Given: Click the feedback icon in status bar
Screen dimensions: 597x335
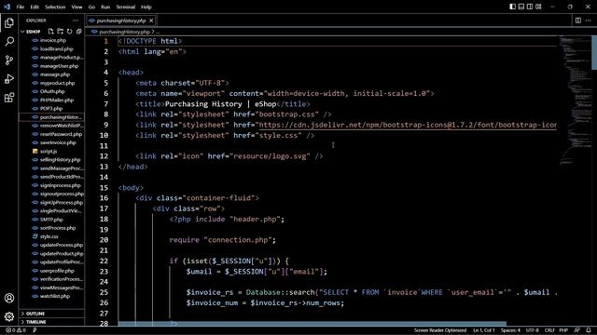Looking at the screenshot, I should pyautogui.click(x=577, y=330).
